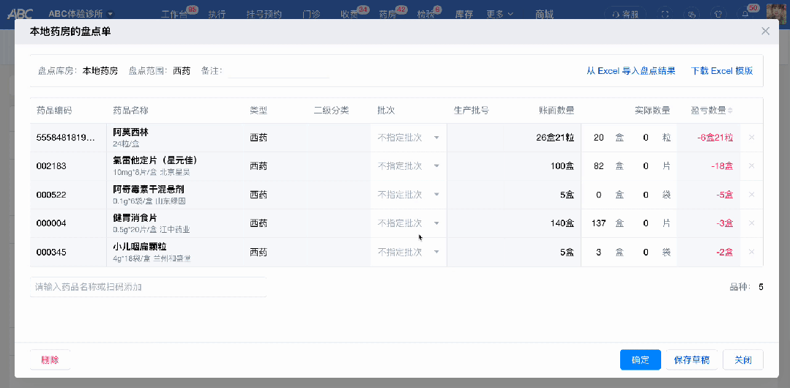Focus the drug name search input field
This screenshot has width=790, height=388.
(x=148, y=287)
